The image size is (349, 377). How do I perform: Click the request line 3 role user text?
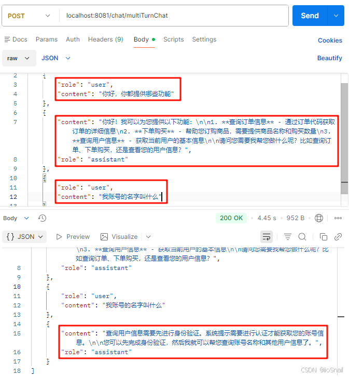pyautogui.click(x=85, y=85)
